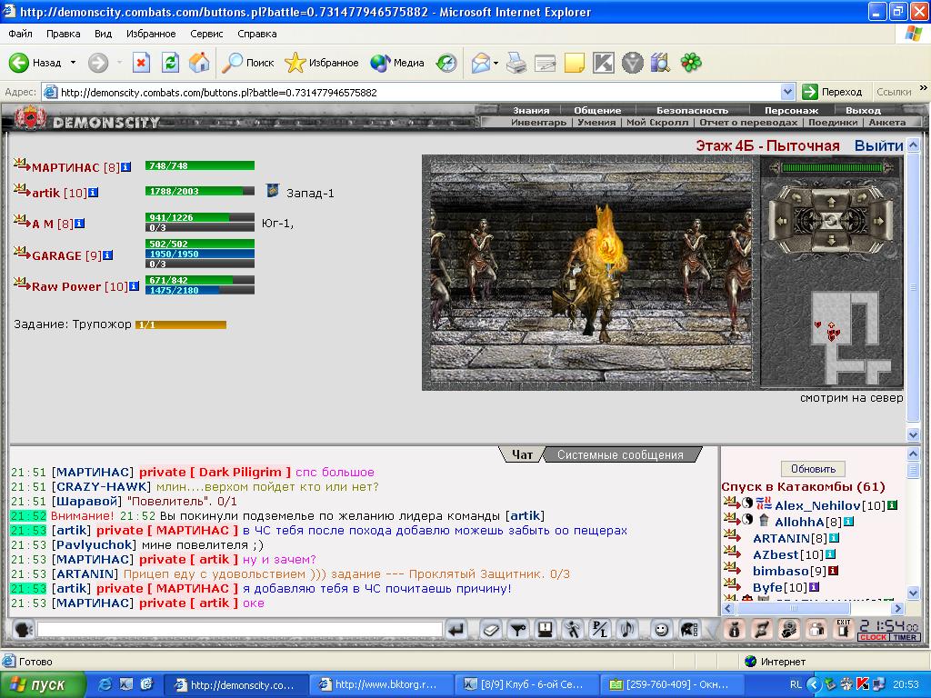Click the right arrow on dungeon navigation pad
This screenshot has width=931, height=698.
coord(879,220)
